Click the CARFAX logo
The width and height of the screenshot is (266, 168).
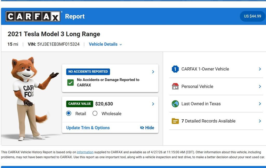[33, 16]
